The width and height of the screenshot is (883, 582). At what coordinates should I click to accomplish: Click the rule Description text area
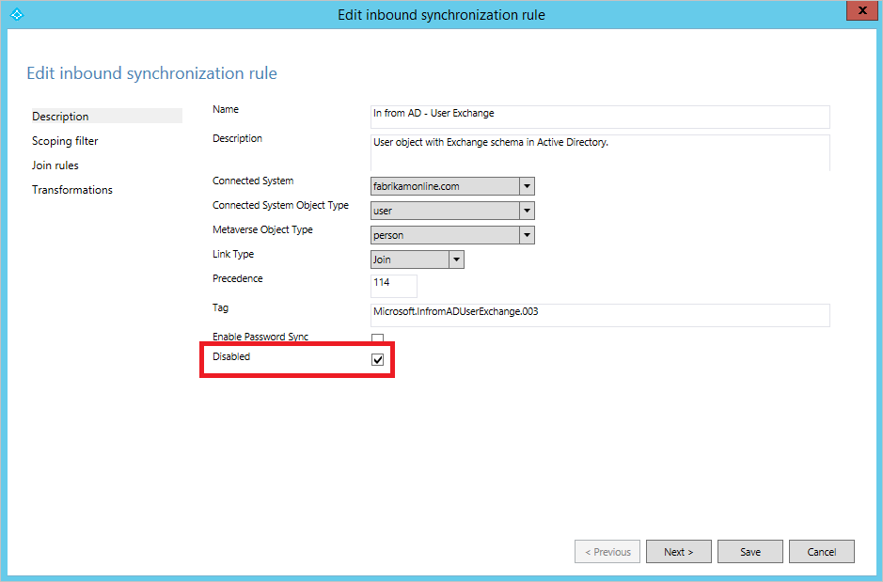click(599, 150)
